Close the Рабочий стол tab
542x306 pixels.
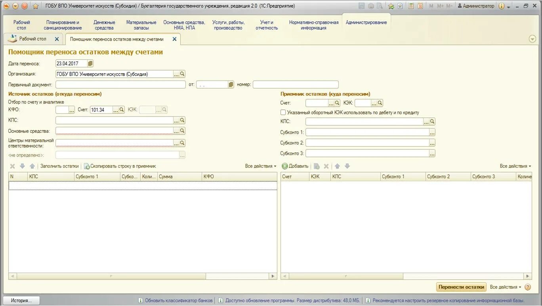[x=57, y=39]
